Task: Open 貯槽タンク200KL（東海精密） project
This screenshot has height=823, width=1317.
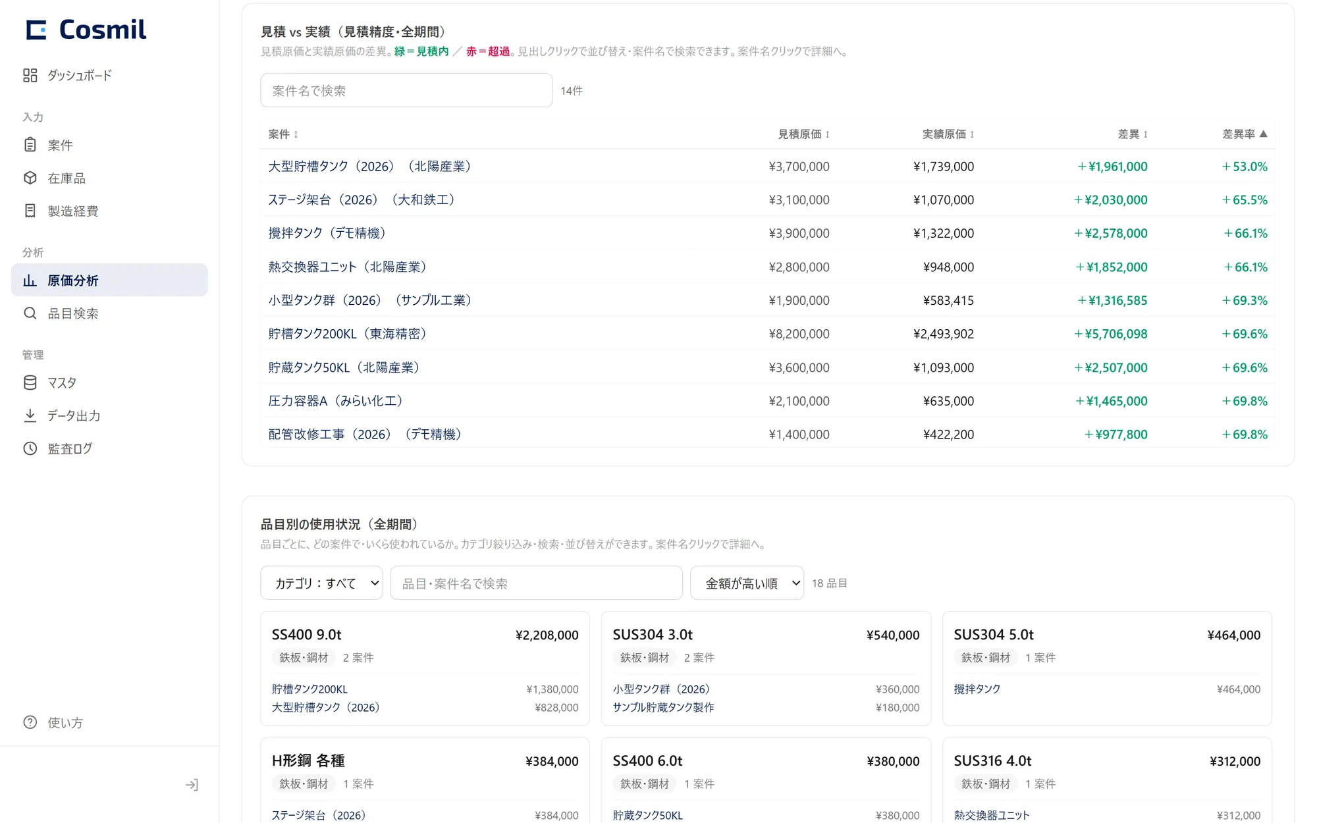Action: [x=349, y=334]
